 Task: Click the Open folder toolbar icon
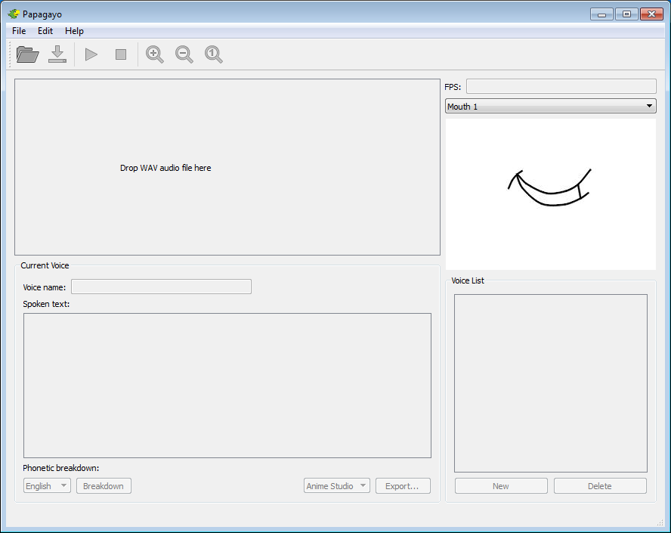[x=27, y=54]
